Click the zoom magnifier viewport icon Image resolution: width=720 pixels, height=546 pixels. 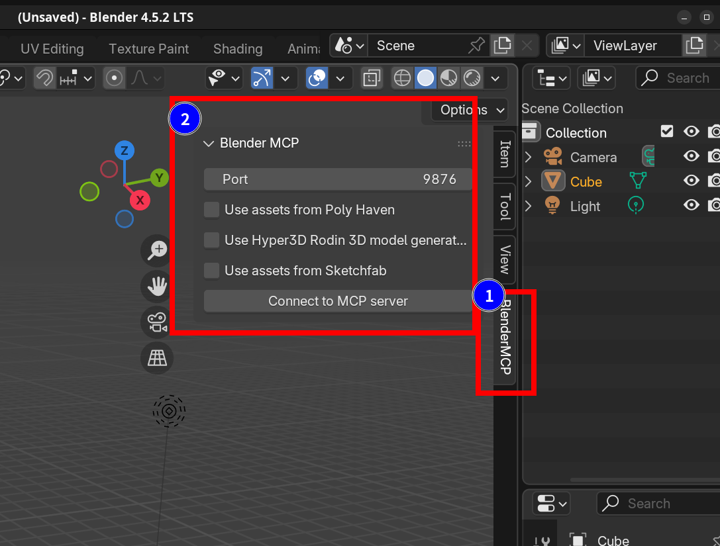(157, 250)
